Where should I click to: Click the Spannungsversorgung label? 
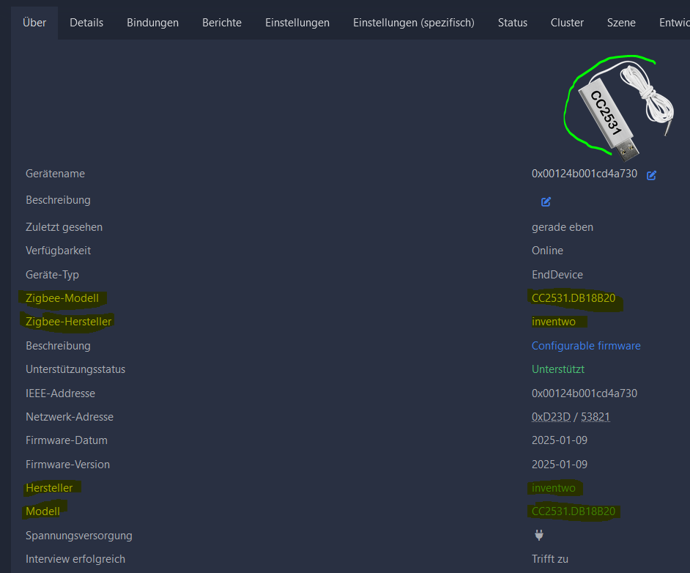click(x=79, y=535)
